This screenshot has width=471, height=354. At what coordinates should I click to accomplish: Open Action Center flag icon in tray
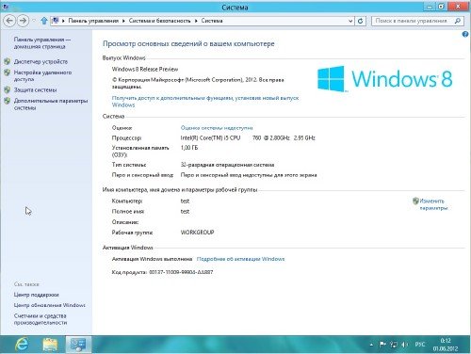(382, 345)
